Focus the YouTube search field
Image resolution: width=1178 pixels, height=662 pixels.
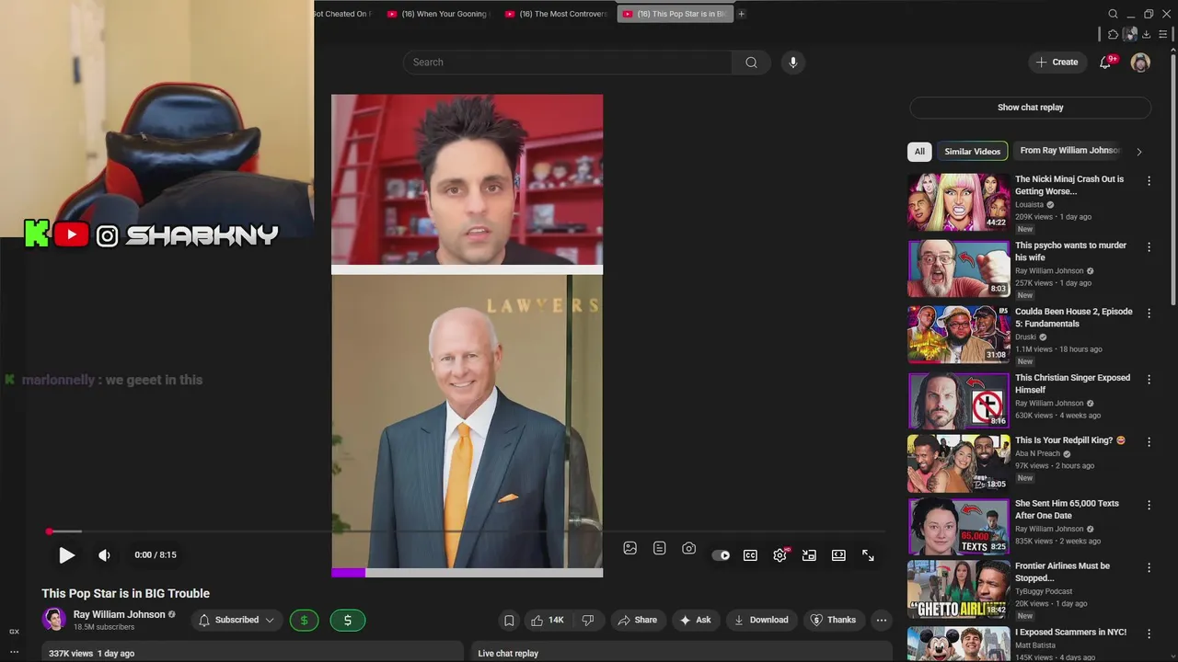(x=567, y=63)
